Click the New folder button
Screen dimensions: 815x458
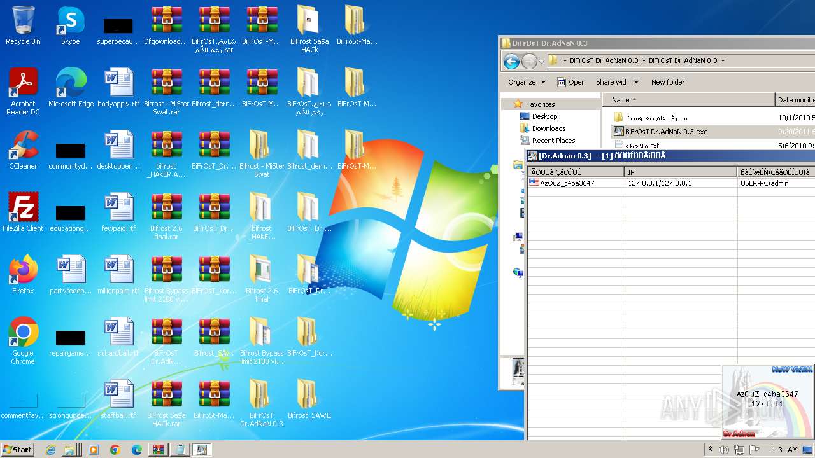tap(667, 82)
